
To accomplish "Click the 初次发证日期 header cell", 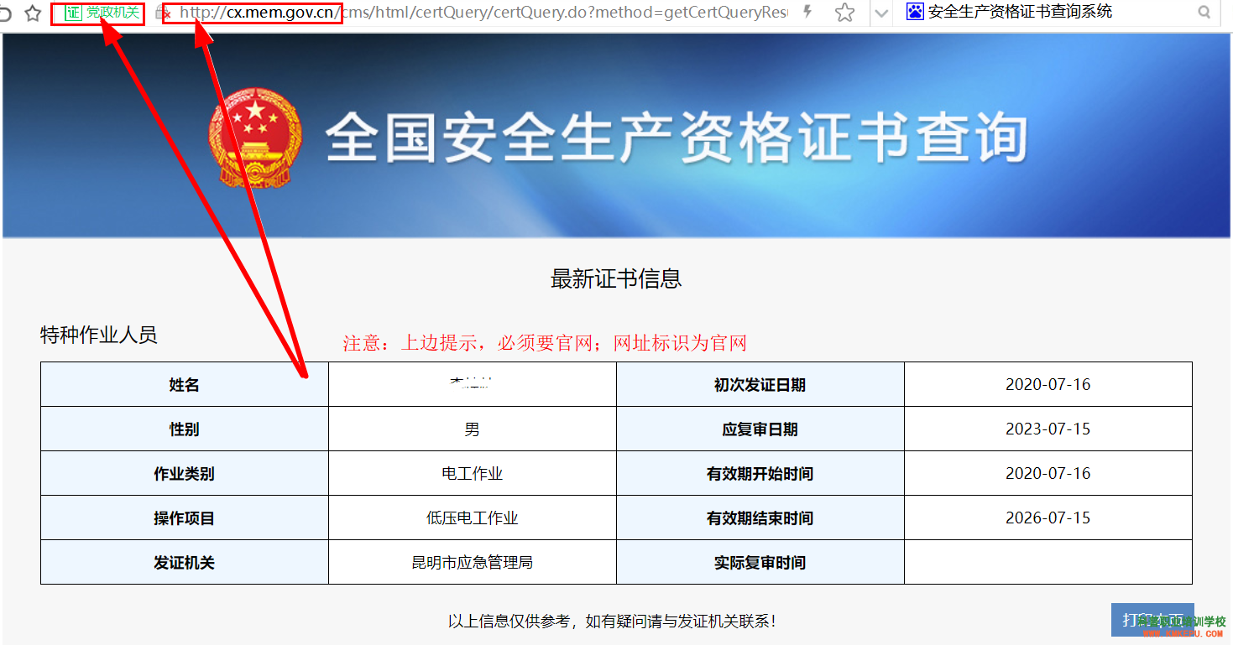I will (760, 384).
